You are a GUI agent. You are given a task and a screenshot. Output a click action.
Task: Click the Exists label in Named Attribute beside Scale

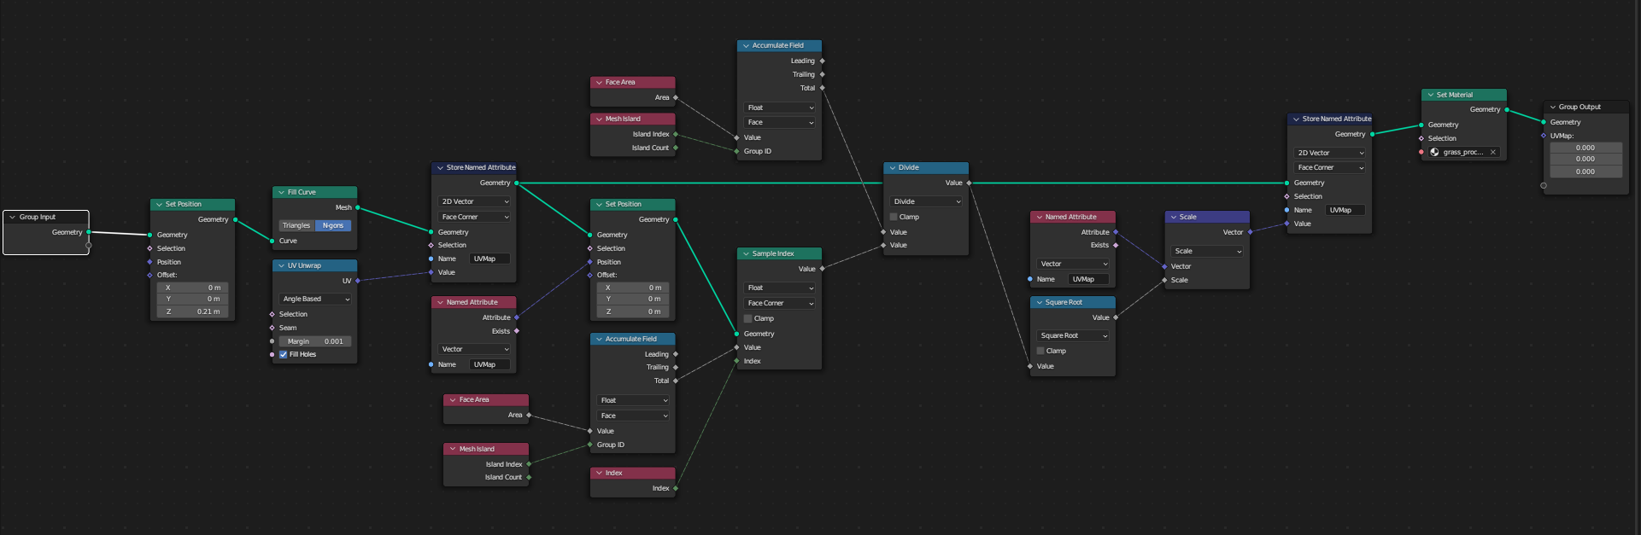(x=1099, y=245)
